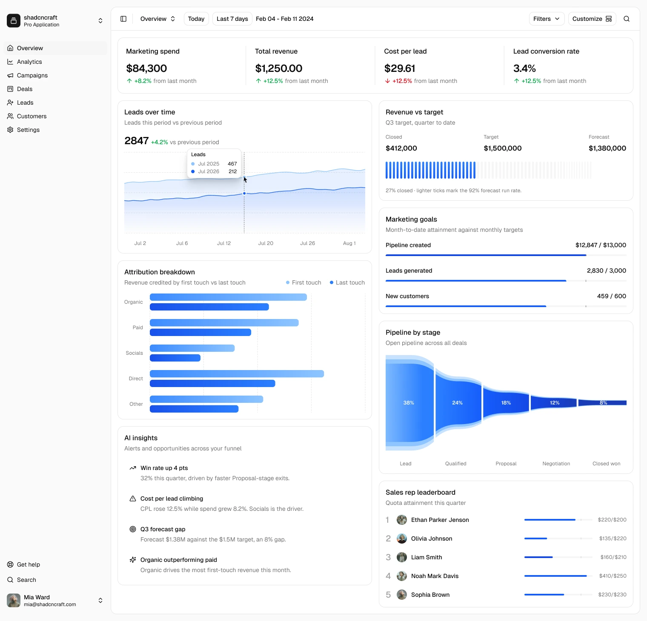Click the New customers progress bar
Screen dimensions: 647x621
(x=506, y=306)
